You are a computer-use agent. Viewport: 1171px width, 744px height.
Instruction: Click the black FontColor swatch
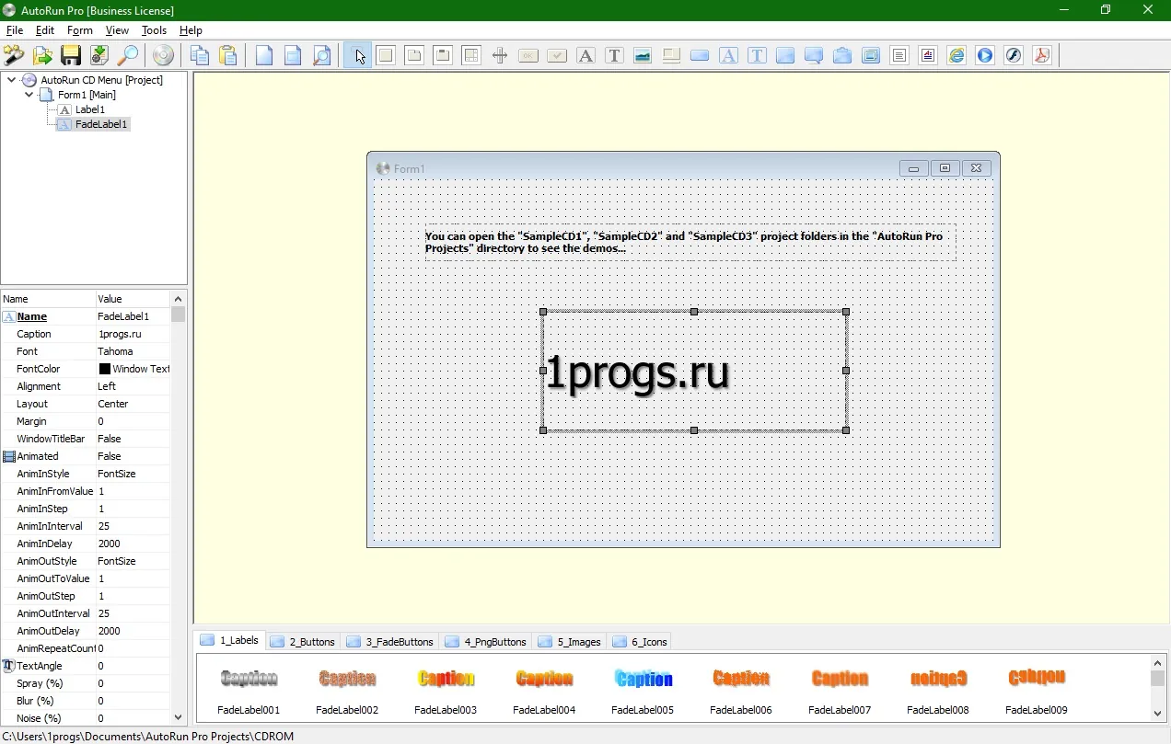105,369
